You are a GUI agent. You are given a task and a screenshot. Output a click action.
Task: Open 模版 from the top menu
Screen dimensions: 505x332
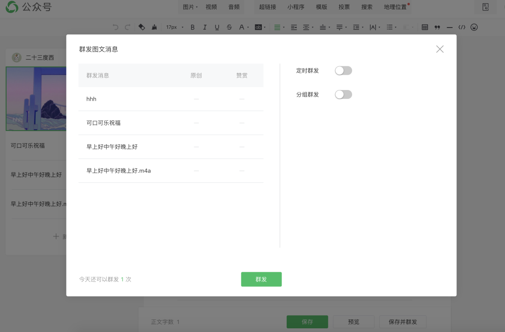point(322,7)
